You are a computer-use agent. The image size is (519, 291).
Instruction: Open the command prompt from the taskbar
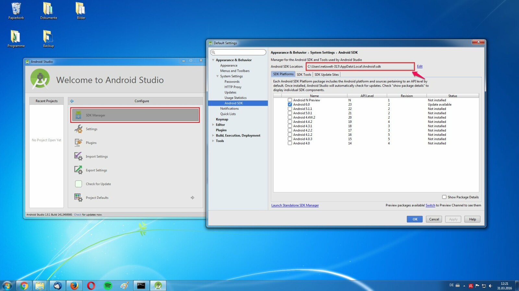pos(141,286)
